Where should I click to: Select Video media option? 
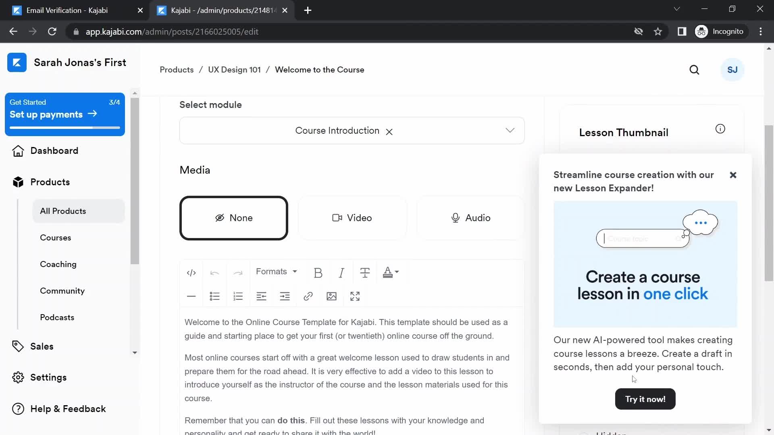click(x=352, y=218)
